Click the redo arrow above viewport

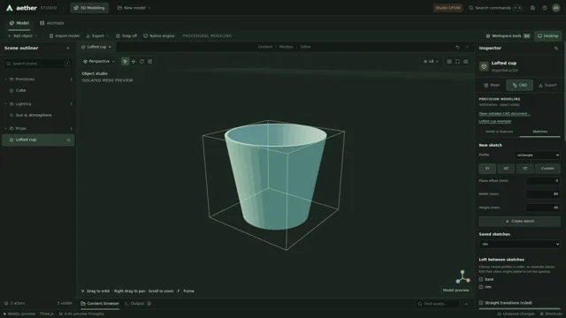(x=467, y=47)
